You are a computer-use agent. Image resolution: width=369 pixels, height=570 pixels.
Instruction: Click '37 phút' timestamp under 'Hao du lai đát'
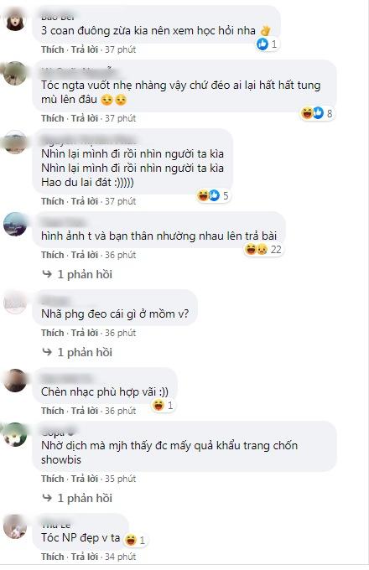[x=120, y=201]
